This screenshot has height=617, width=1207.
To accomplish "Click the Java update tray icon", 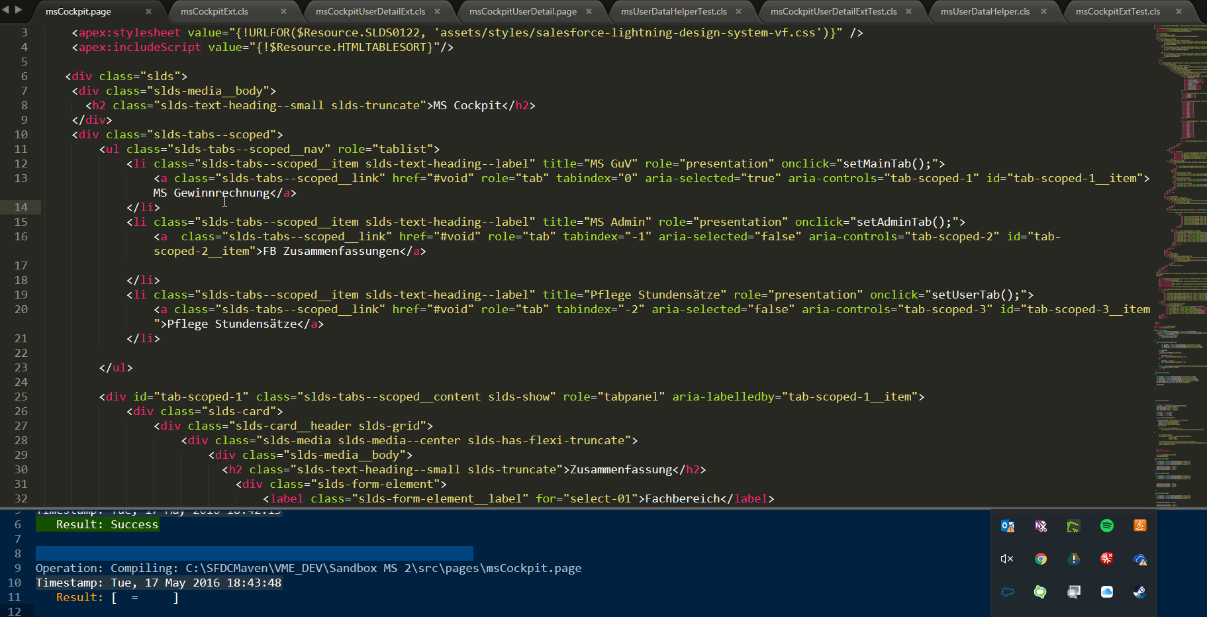I will [x=1139, y=526].
